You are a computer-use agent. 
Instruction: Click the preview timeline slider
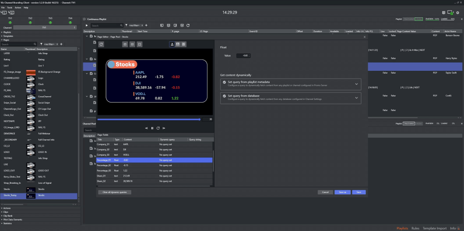click(149, 119)
